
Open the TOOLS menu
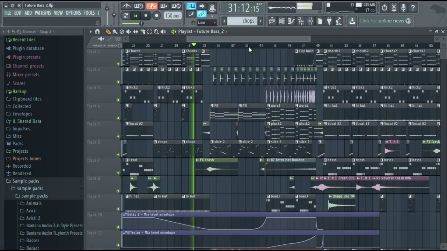(89, 13)
